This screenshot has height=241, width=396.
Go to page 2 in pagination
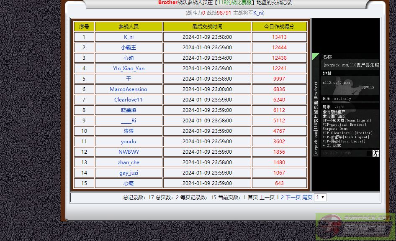(282, 197)
